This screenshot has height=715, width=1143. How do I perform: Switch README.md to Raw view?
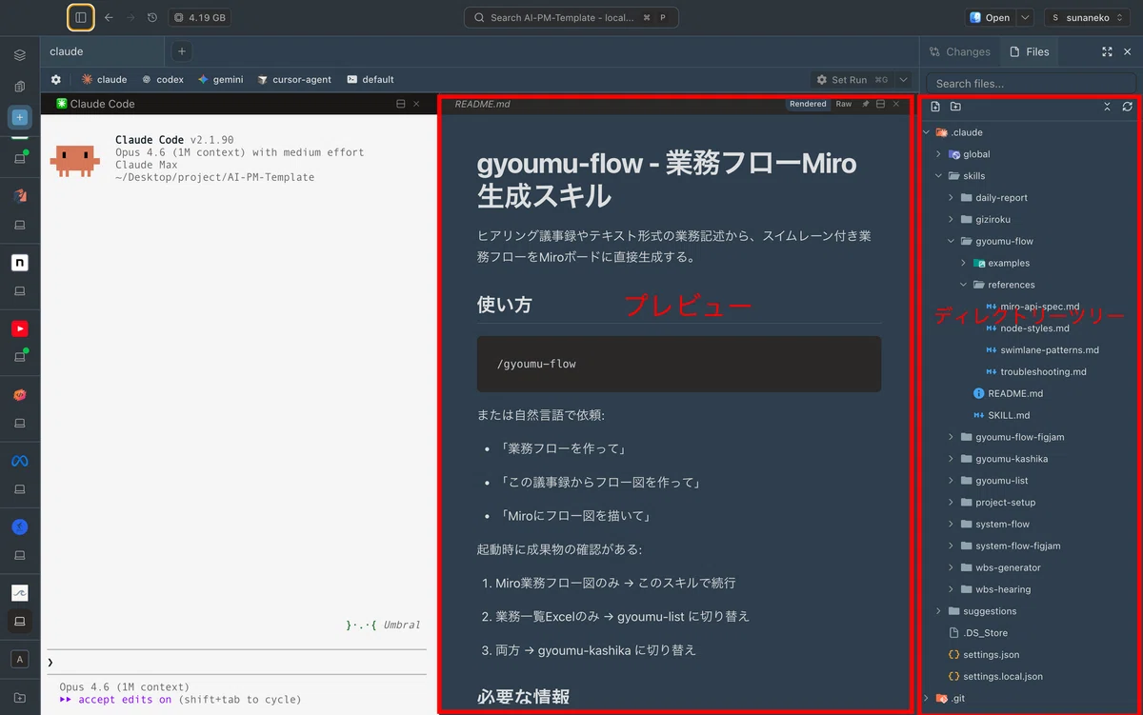[844, 104]
